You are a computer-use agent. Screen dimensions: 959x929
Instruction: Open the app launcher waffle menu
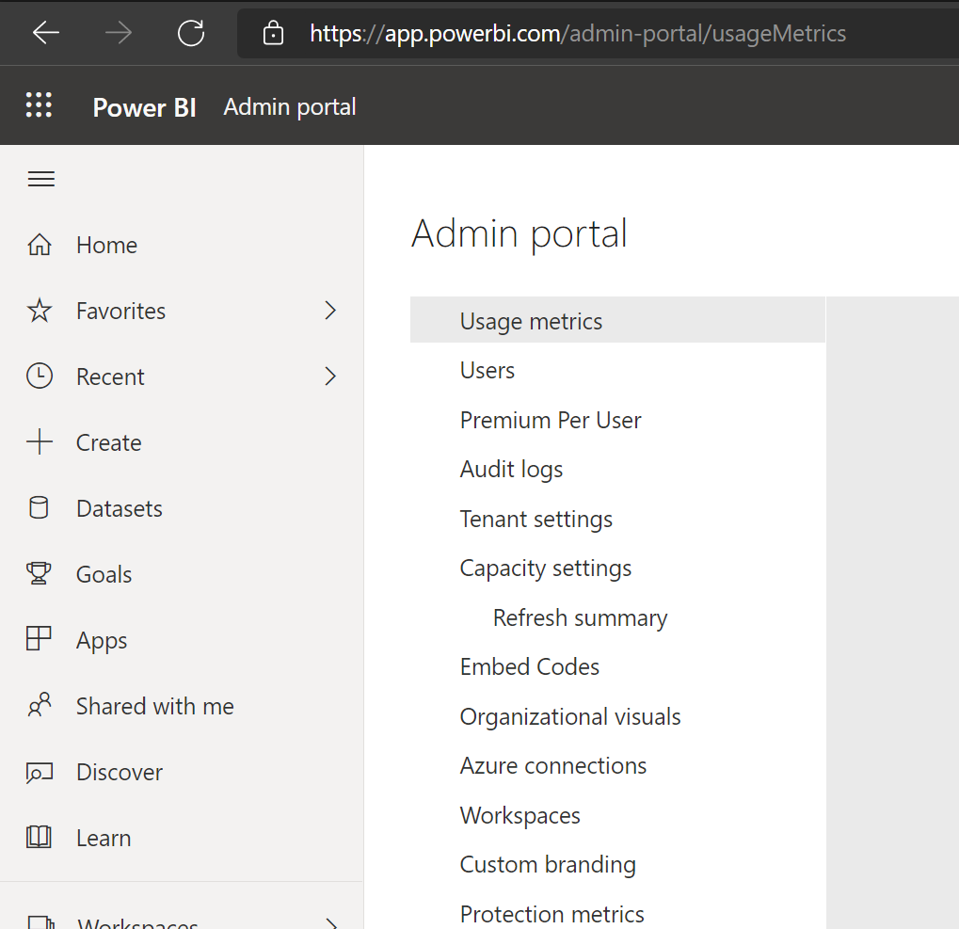pyautogui.click(x=39, y=104)
